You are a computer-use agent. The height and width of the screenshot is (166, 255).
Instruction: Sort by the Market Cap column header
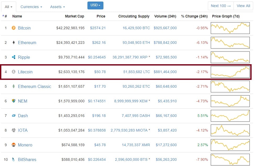pos(74,16)
